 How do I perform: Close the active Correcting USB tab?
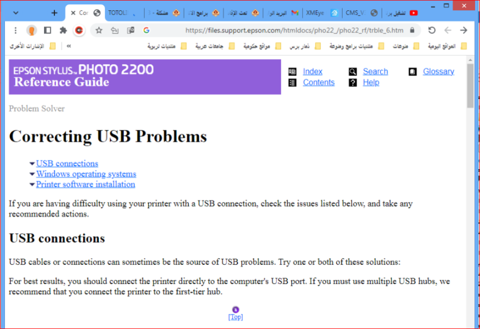pyautogui.click(x=73, y=13)
